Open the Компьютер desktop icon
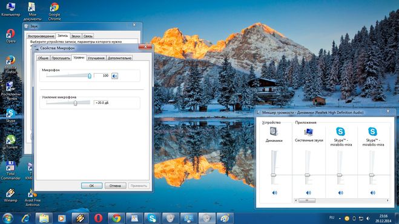This screenshot has width=399, height=224. point(10,9)
